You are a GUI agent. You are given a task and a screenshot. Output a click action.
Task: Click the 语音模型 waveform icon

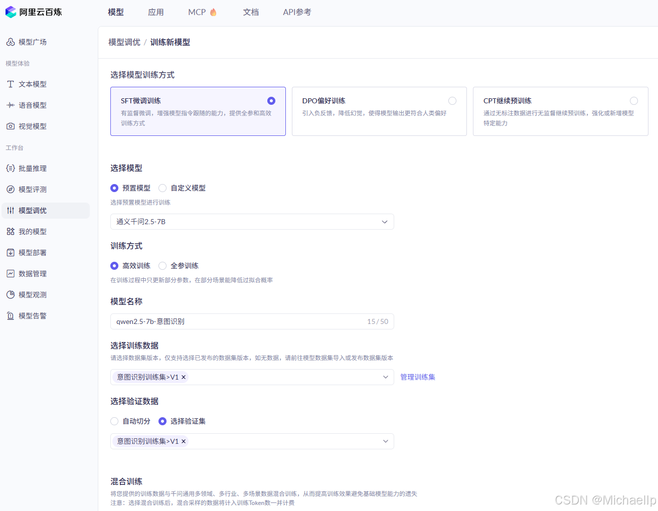(x=11, y=105)
